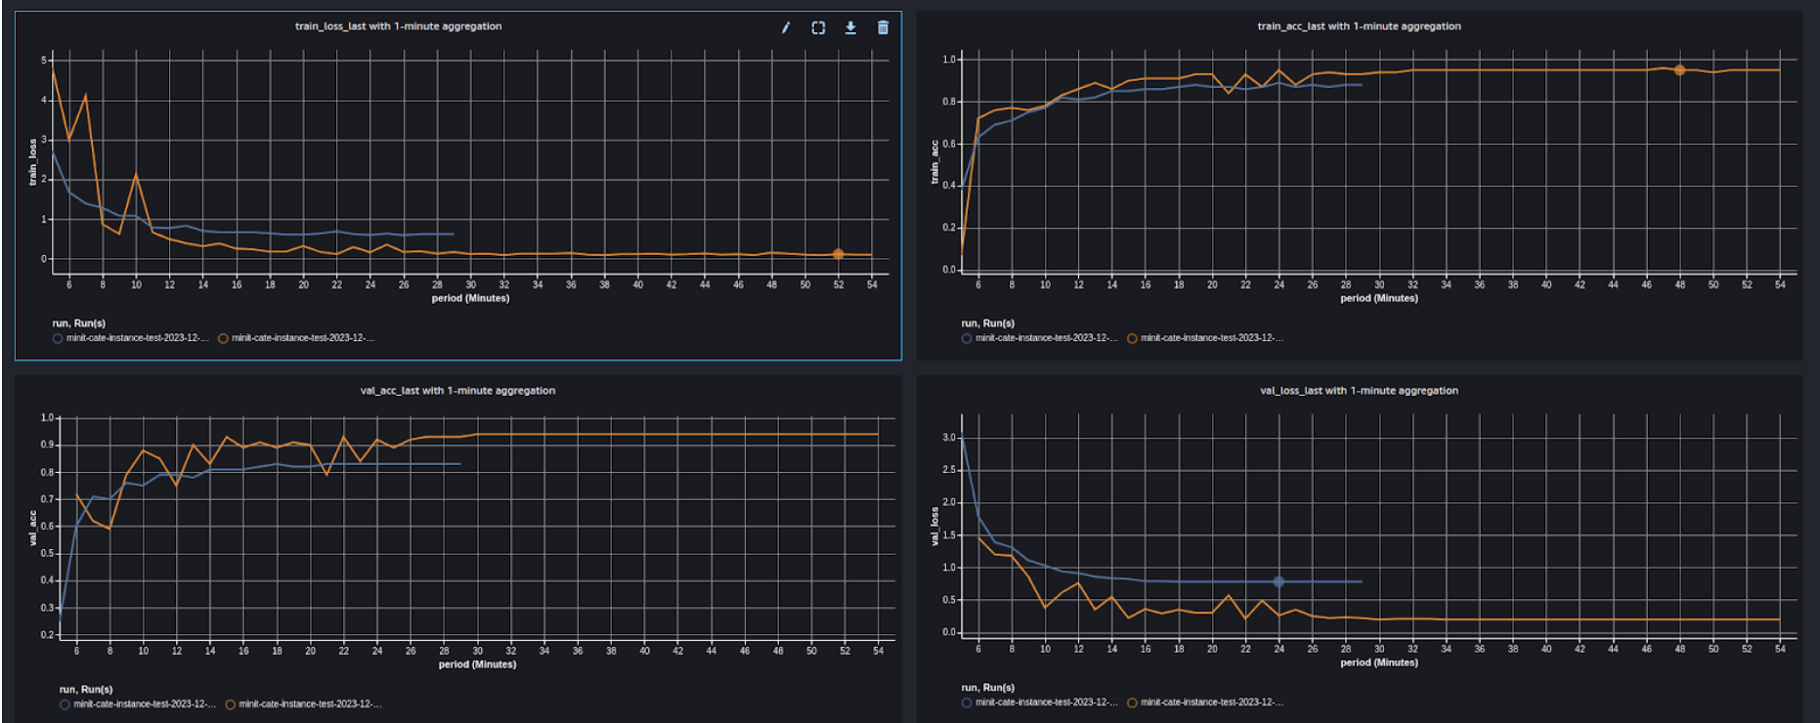Toggle blue run in train_loss legend
The image size is (1820, 723).
pos(58,338)
